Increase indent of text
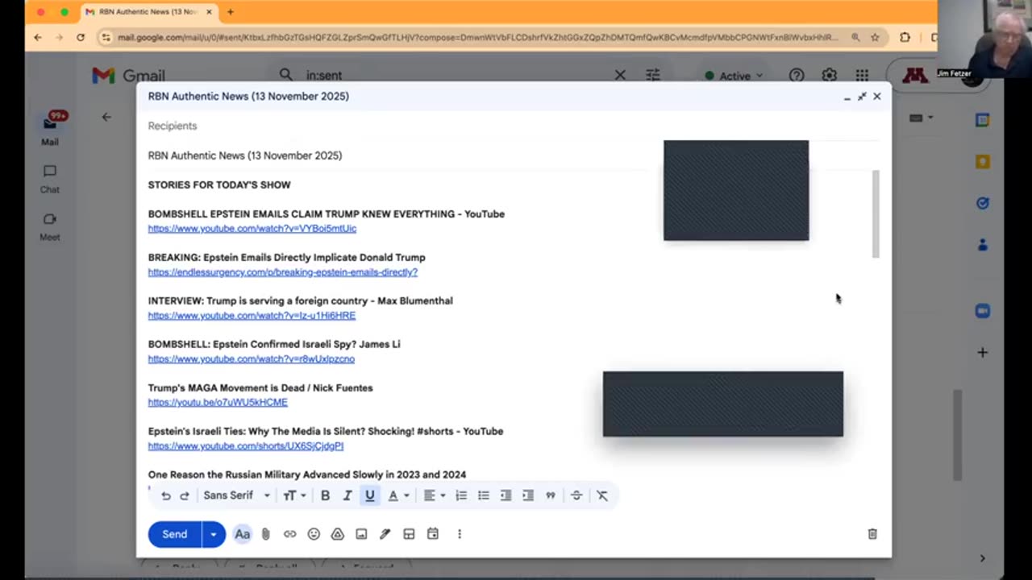The width and height of the screenshot is (1032, 580). tap(528, 495)
